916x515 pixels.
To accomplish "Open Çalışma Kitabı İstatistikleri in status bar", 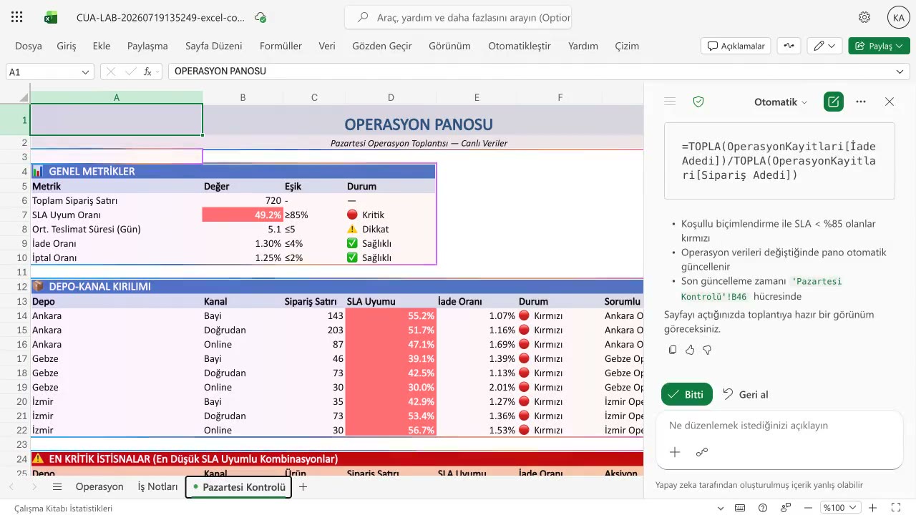I will point(64,509).
